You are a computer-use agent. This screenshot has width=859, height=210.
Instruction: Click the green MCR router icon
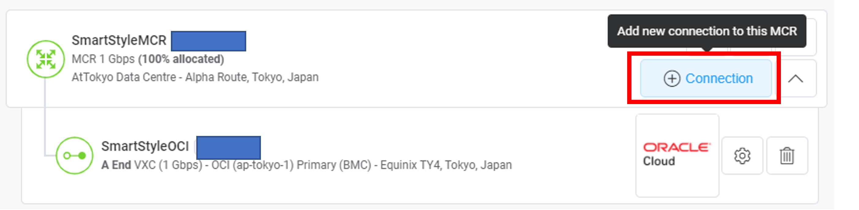pos(46,59)
